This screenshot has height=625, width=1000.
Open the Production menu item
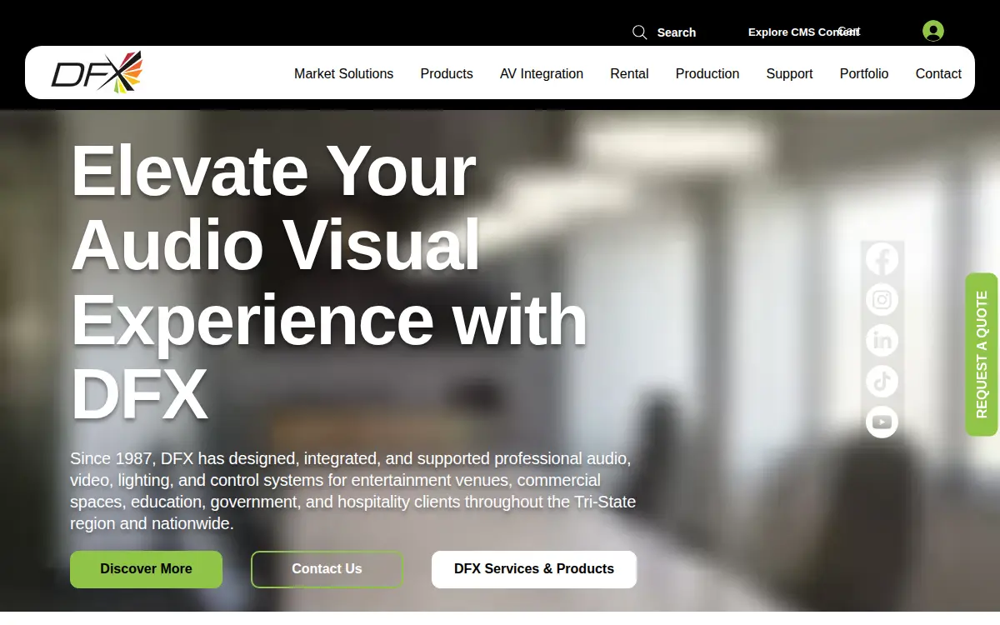tap(707, 73)
